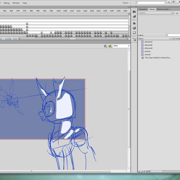Image resolution: width=180 pixels, height=180 pixels.
Task: Click the Edit Scene clapperboard icon
Action: tap(105, 46)
